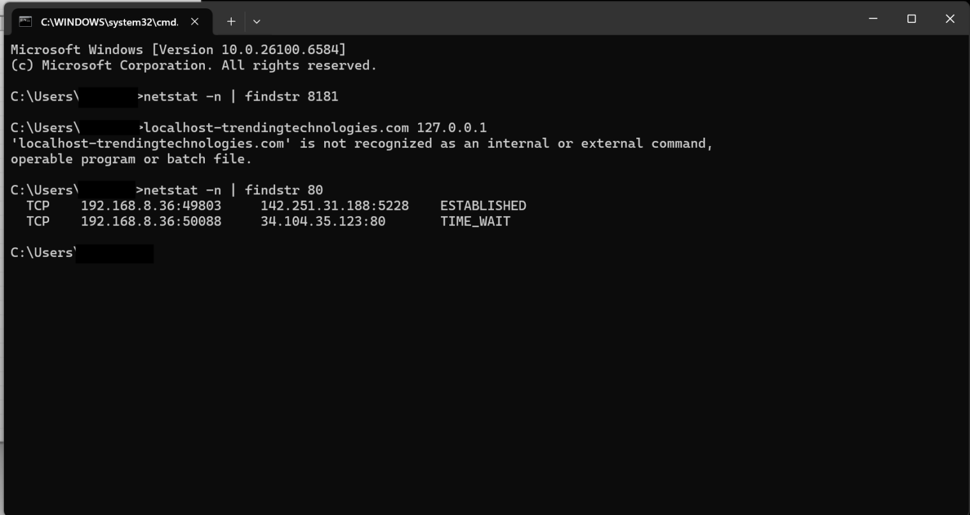The height and width of the screenshot is (515, 970).
Task: Click the Microsoft Corporation copyright line
Action: tap(193, 66)
